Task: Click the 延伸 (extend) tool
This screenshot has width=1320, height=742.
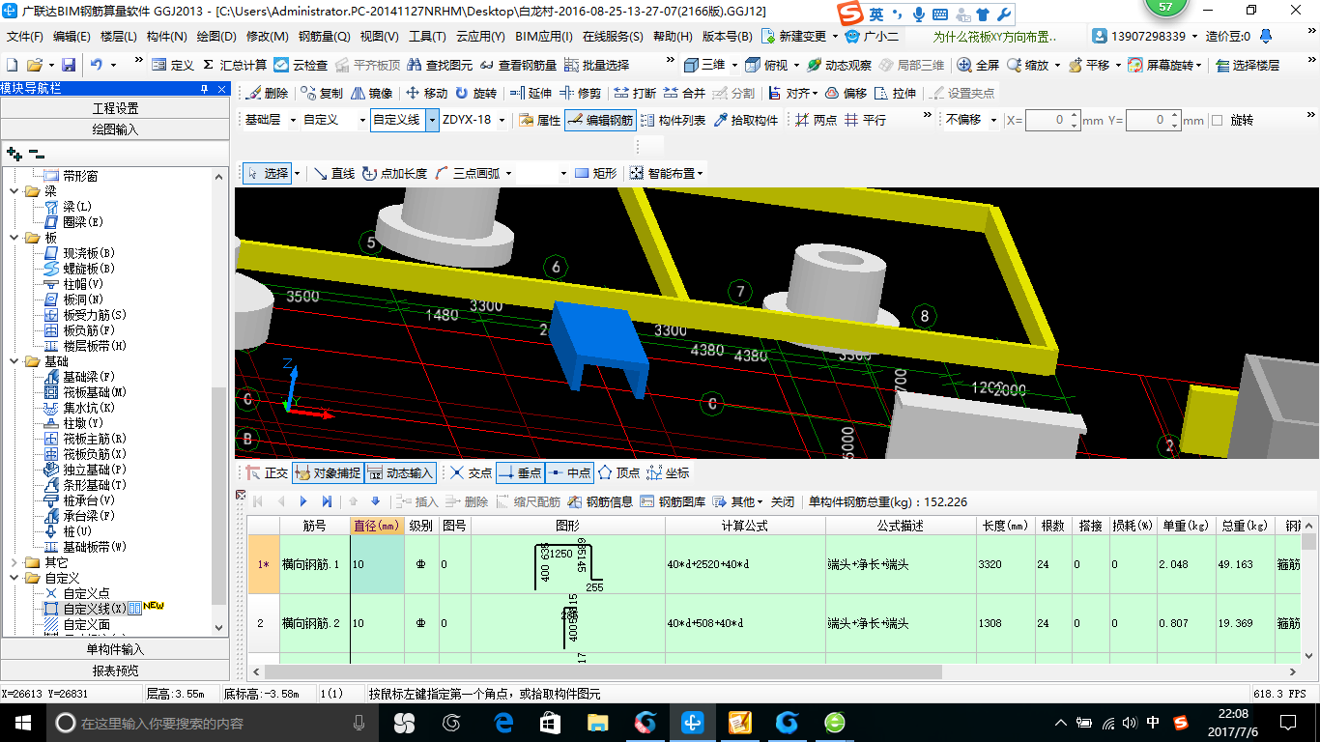Action: tap(531, 94)
